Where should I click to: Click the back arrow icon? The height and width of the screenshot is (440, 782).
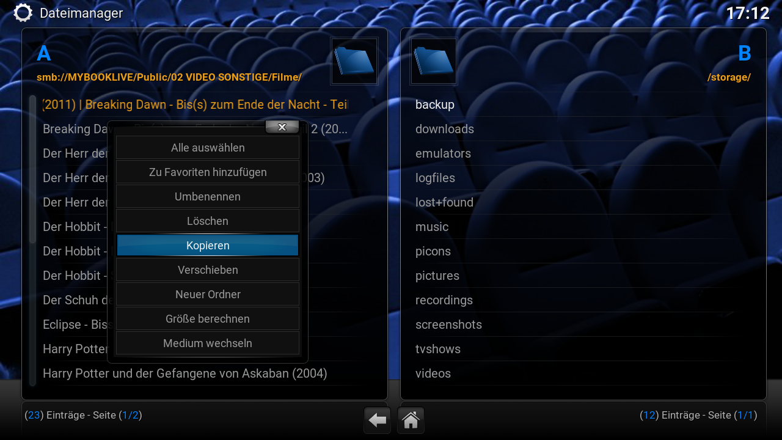click(x=377, y=420)
